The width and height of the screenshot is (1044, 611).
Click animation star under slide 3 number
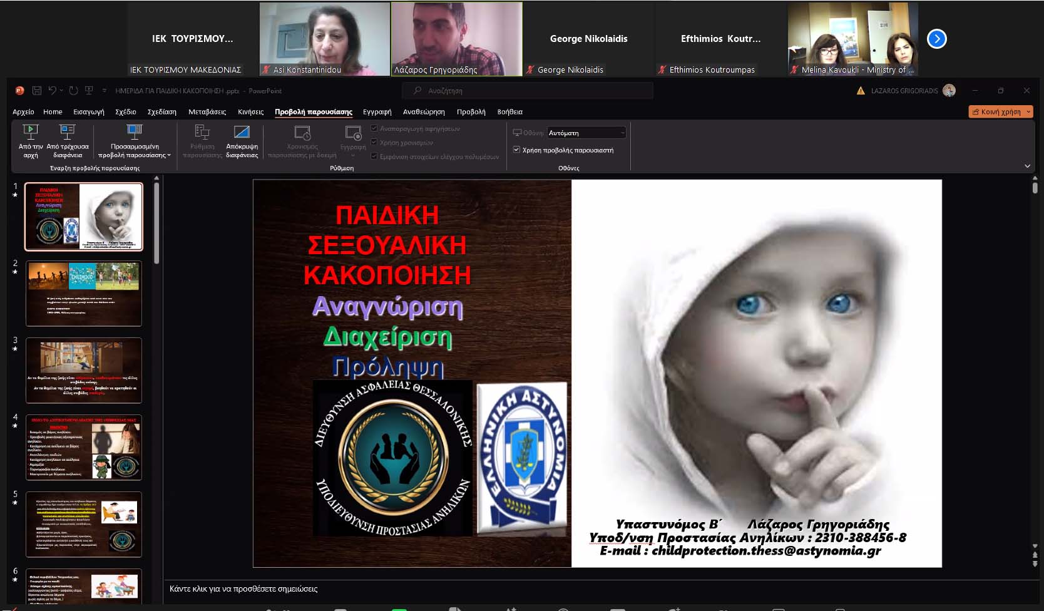15,349
